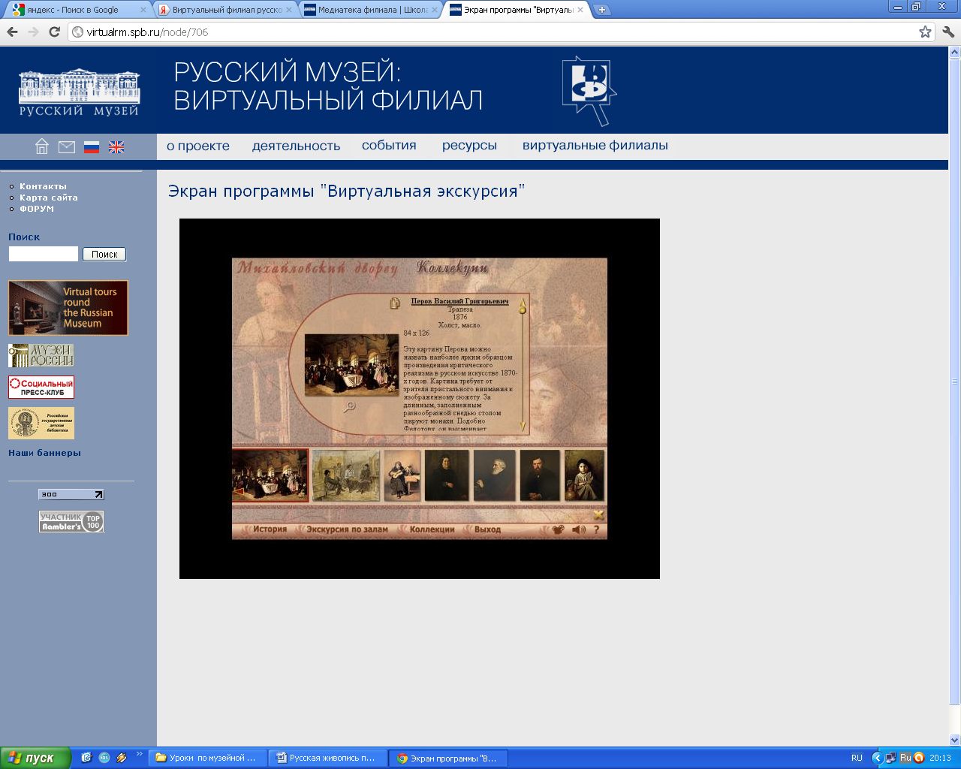Open Русская живопись document in taskbar

(328, 758)
